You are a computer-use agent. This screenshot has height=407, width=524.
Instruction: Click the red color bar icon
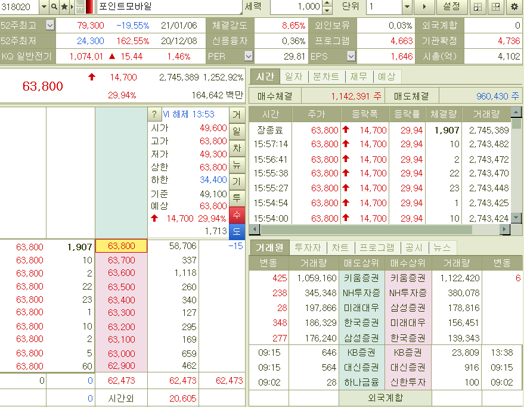89,7
